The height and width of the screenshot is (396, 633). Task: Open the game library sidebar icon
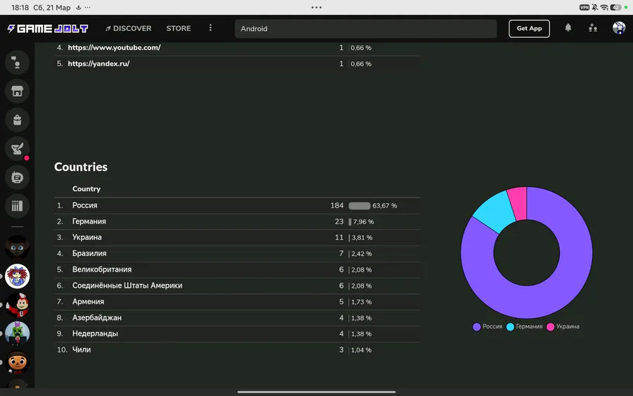point(17,206)
